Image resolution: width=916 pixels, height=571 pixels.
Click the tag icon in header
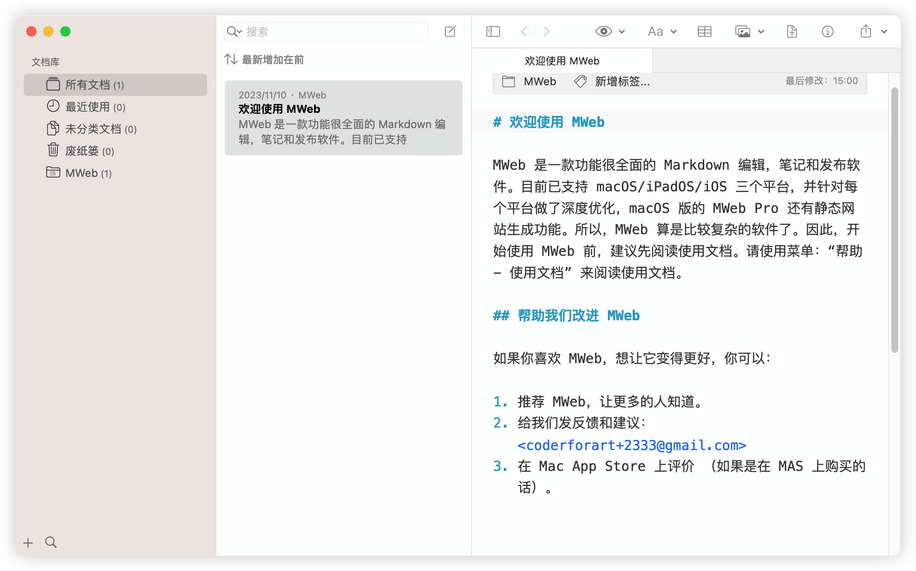(580, 81)
